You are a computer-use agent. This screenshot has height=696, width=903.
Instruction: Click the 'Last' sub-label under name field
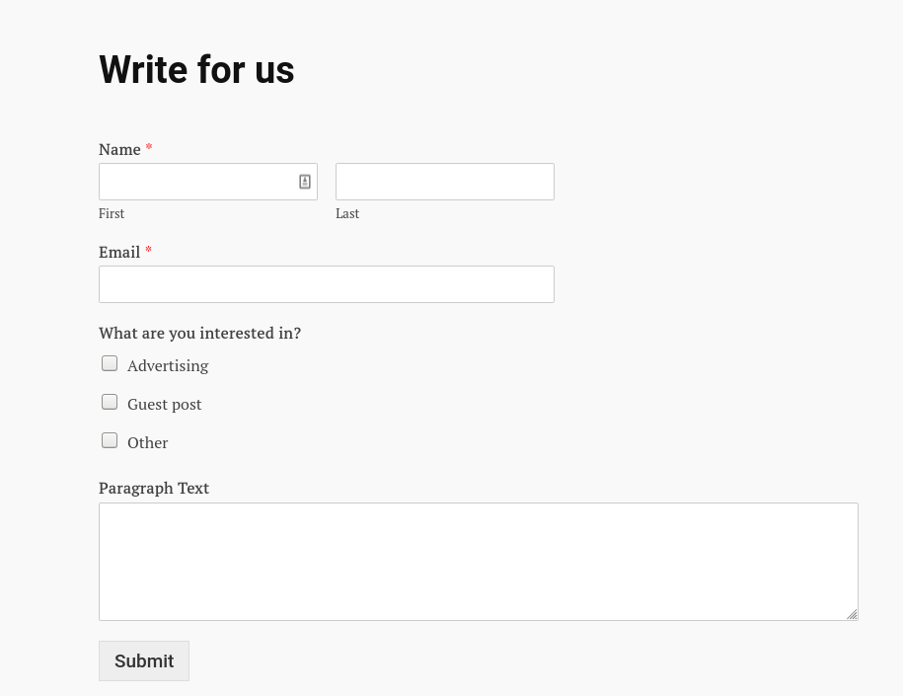[x=347, y=214]
